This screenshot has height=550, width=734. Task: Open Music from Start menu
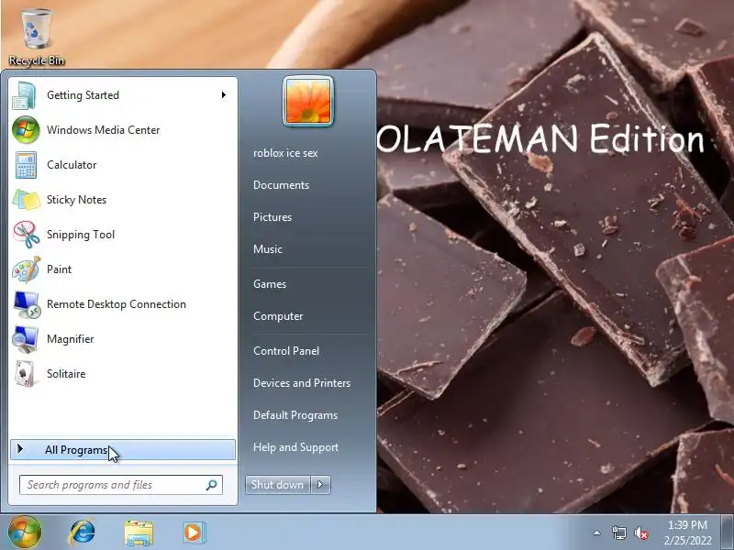click(x=268, y=249)
